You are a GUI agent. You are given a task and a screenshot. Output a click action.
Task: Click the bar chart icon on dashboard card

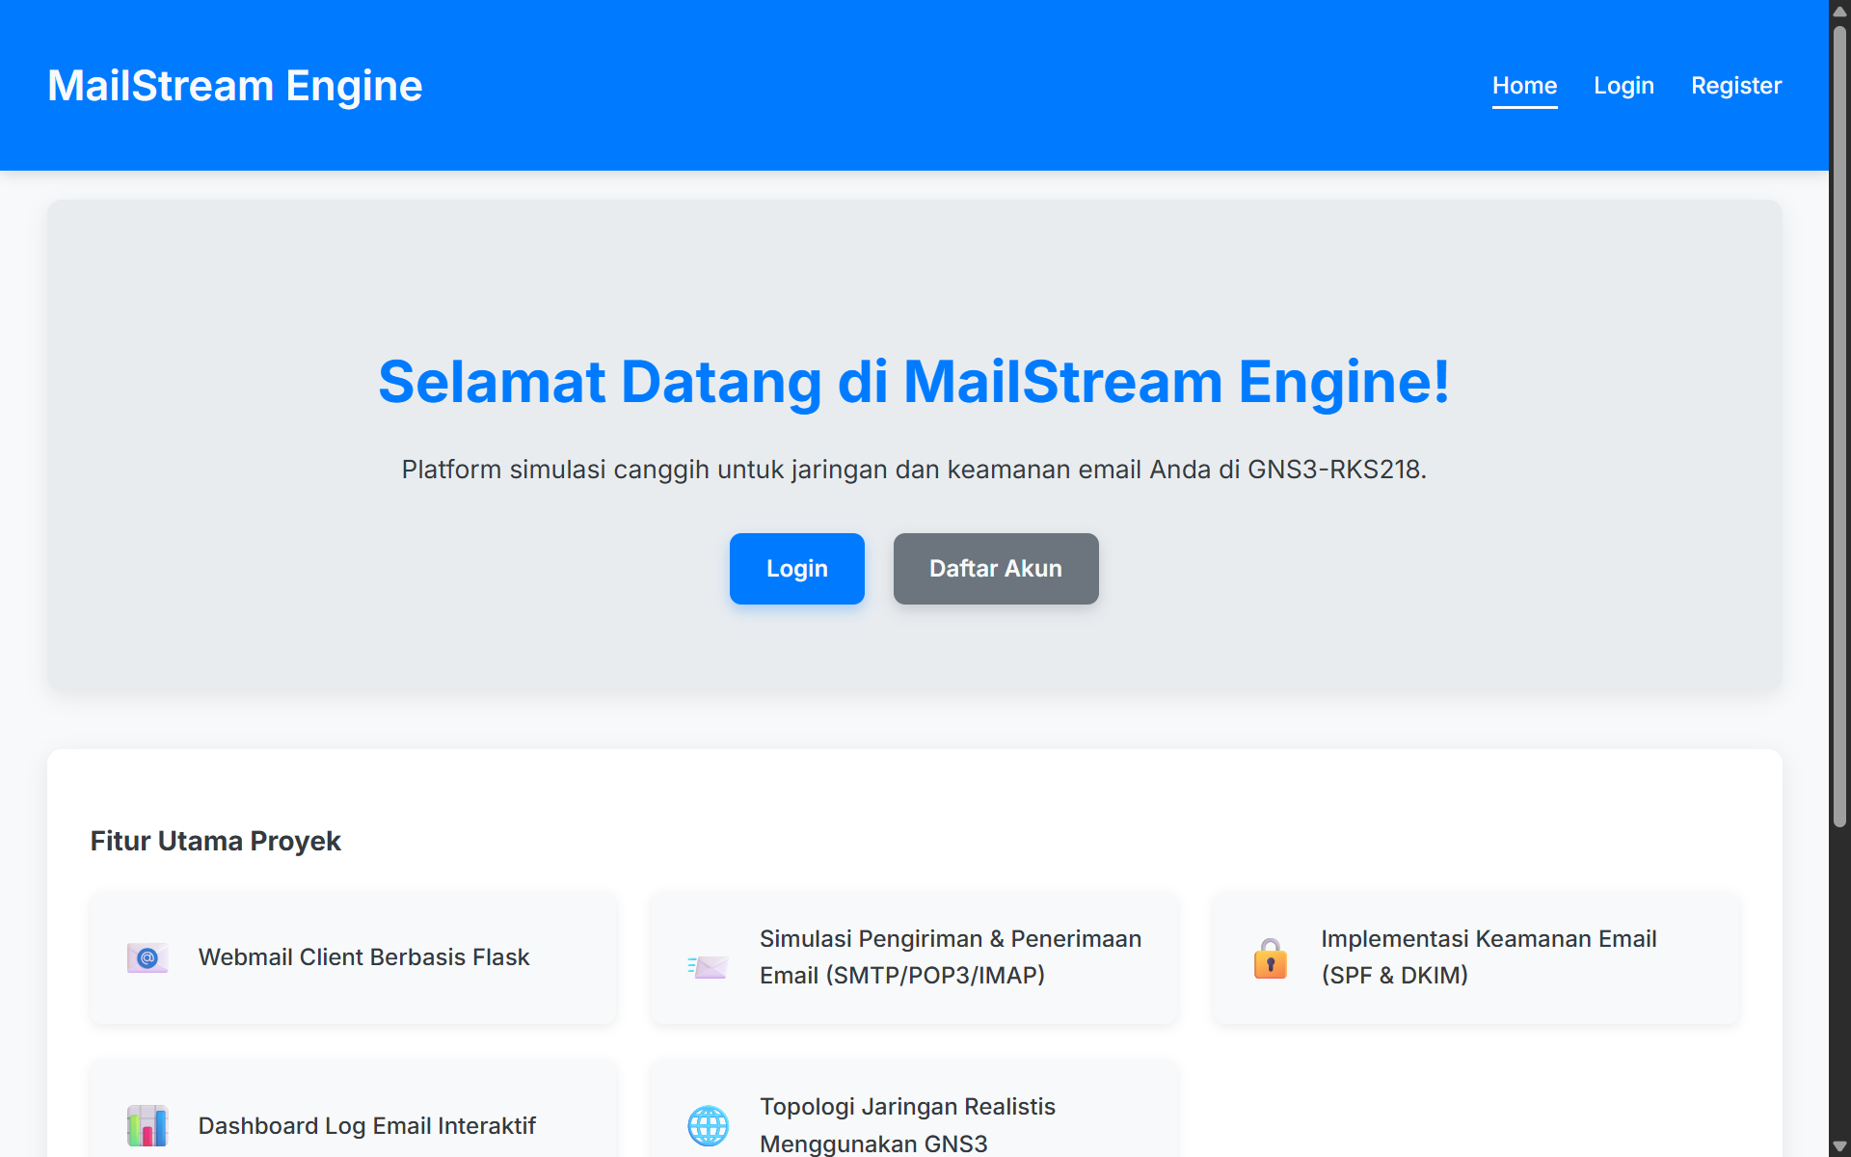147,1124
